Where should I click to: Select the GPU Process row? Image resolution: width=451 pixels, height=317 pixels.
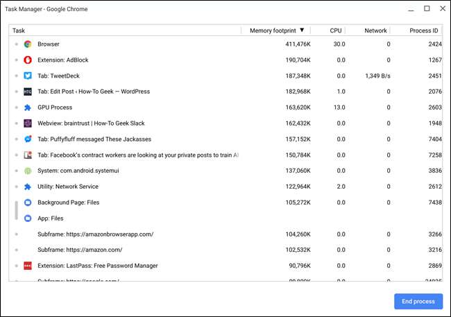[x=226, y=108]
